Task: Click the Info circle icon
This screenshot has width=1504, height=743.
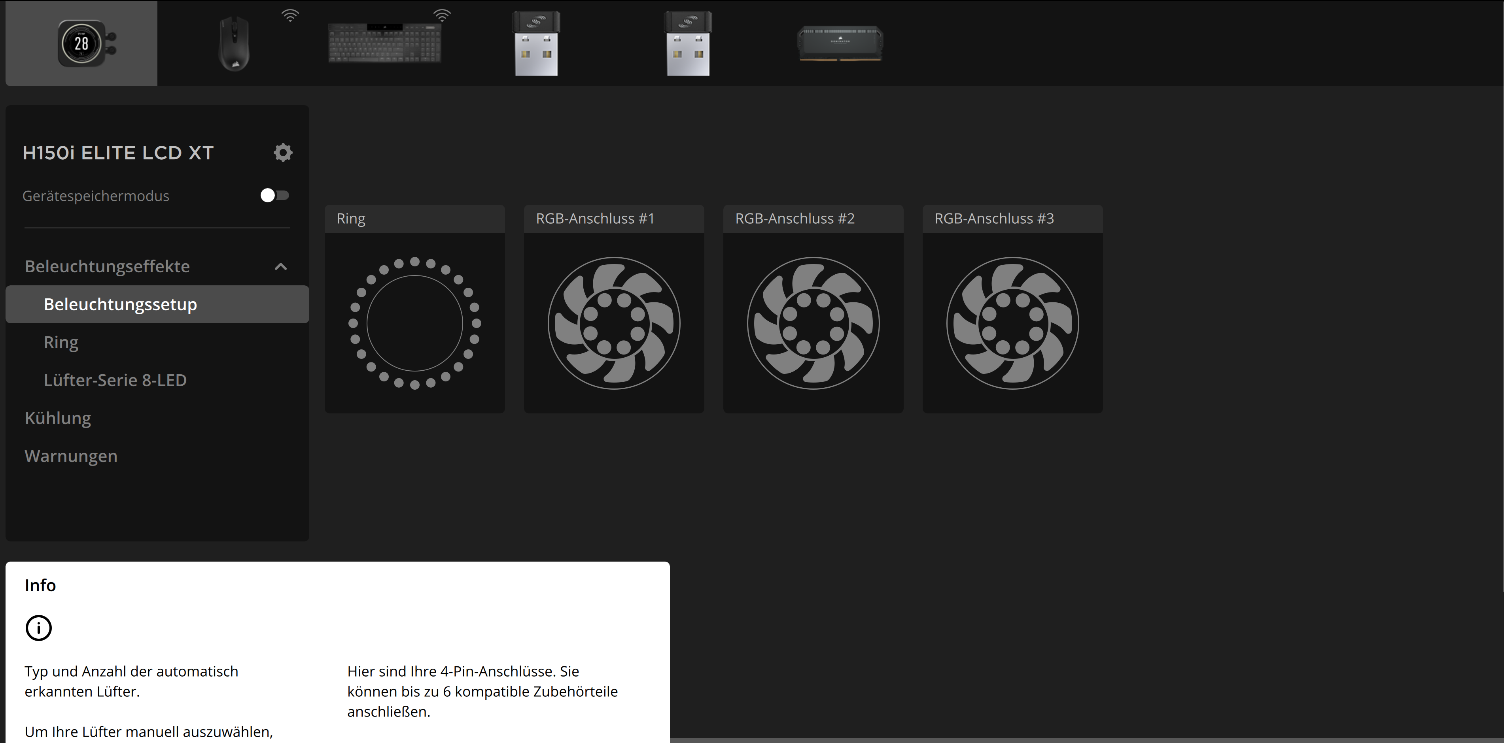Action: [38, 628]
